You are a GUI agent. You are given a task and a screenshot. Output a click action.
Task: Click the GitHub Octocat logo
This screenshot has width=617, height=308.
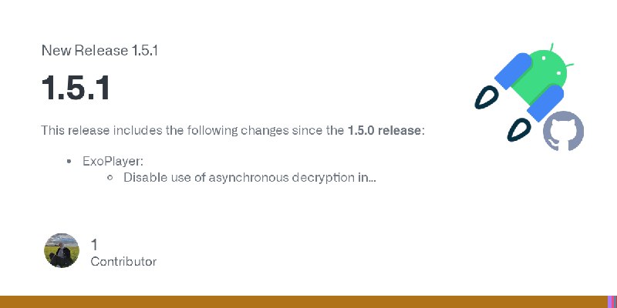563,131
